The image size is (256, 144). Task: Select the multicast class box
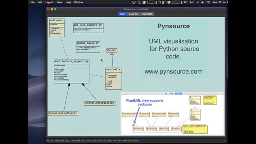pyautogui.click(x=57, y=28)
